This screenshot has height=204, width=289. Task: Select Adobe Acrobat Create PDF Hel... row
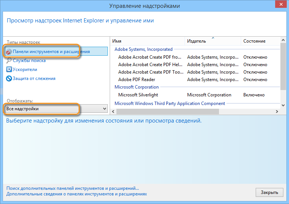(x=195, y=65)
